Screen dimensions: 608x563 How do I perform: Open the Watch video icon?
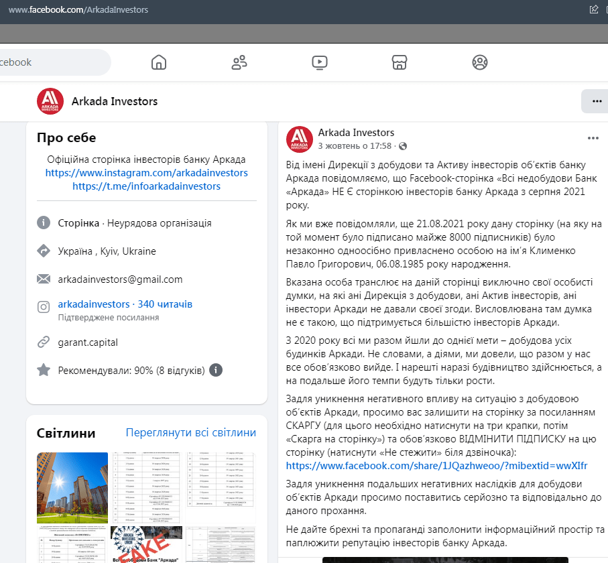[x=320, y=62]
